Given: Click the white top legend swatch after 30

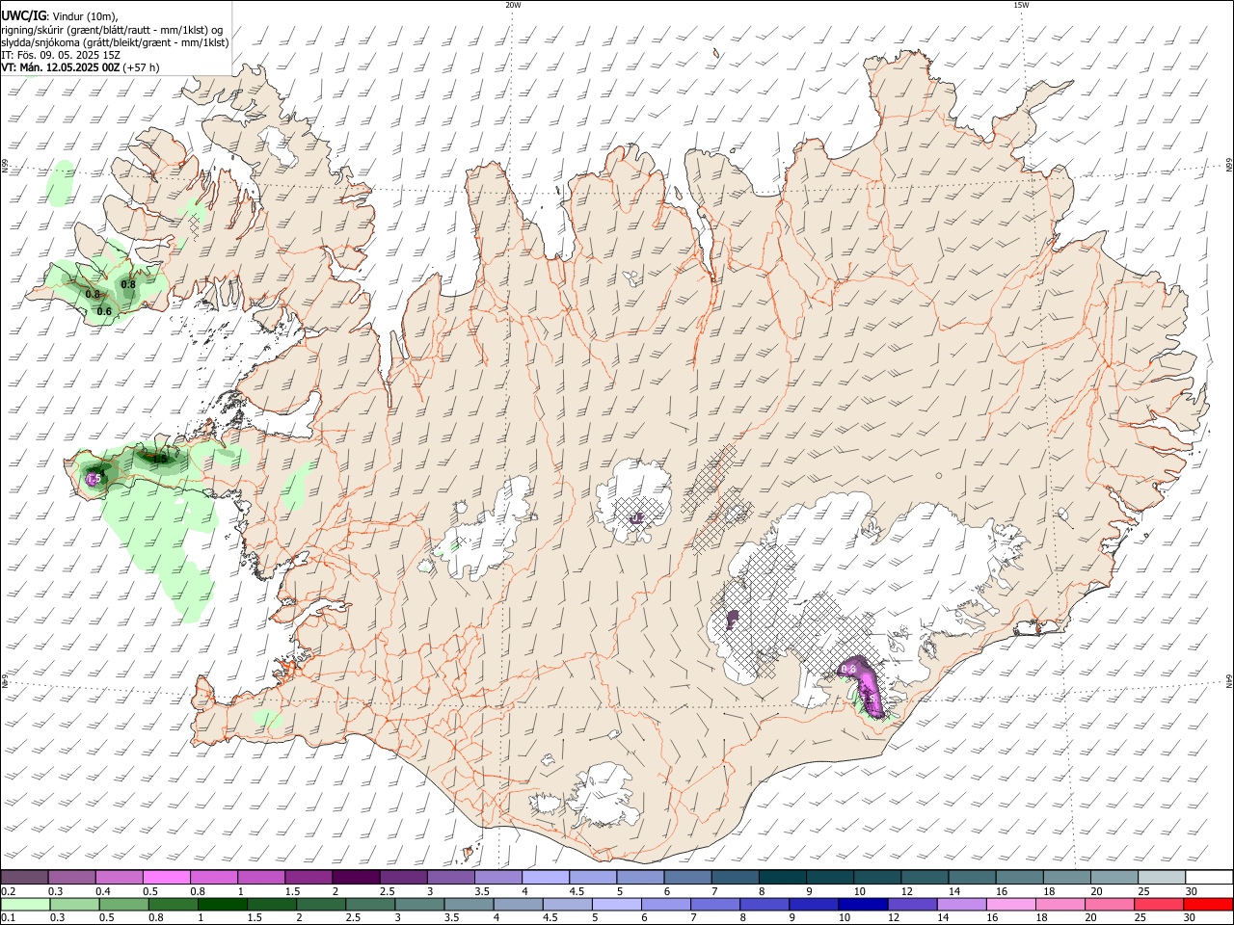Looking at the screenshot, I should [1208, 878].
